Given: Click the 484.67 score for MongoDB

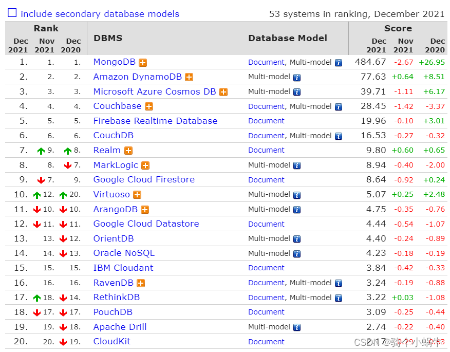Looking at the screenshot, I should (x=370, y=62).
